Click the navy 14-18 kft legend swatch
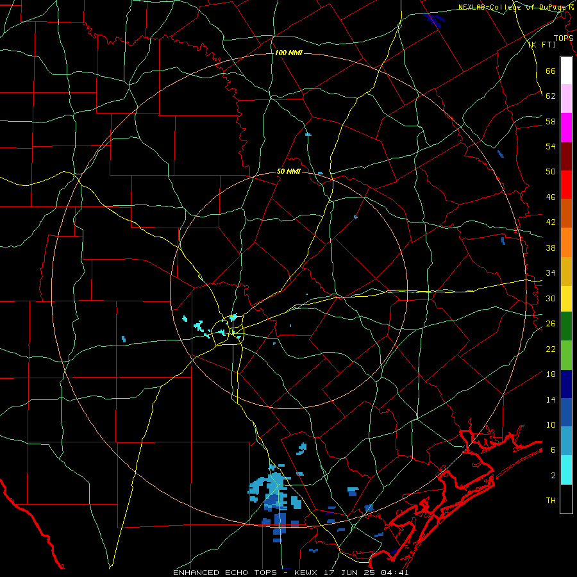The width and height of the screenshot is (577, 577). click(566, 384)
